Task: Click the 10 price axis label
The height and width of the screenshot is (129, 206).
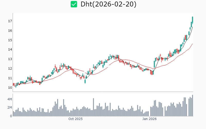Action: pyautogui.click(x=10, y=88)
